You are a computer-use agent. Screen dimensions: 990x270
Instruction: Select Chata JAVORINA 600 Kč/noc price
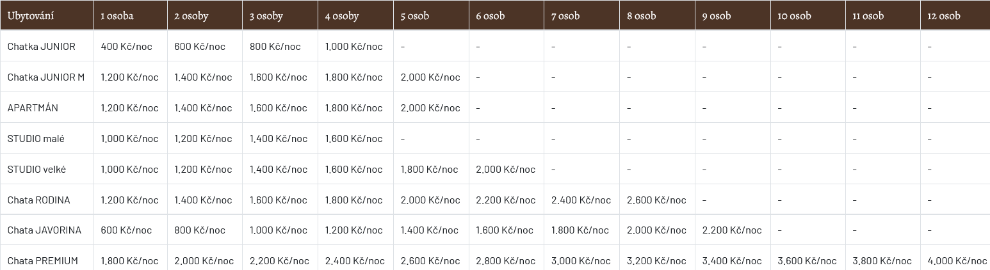(127, 230)
